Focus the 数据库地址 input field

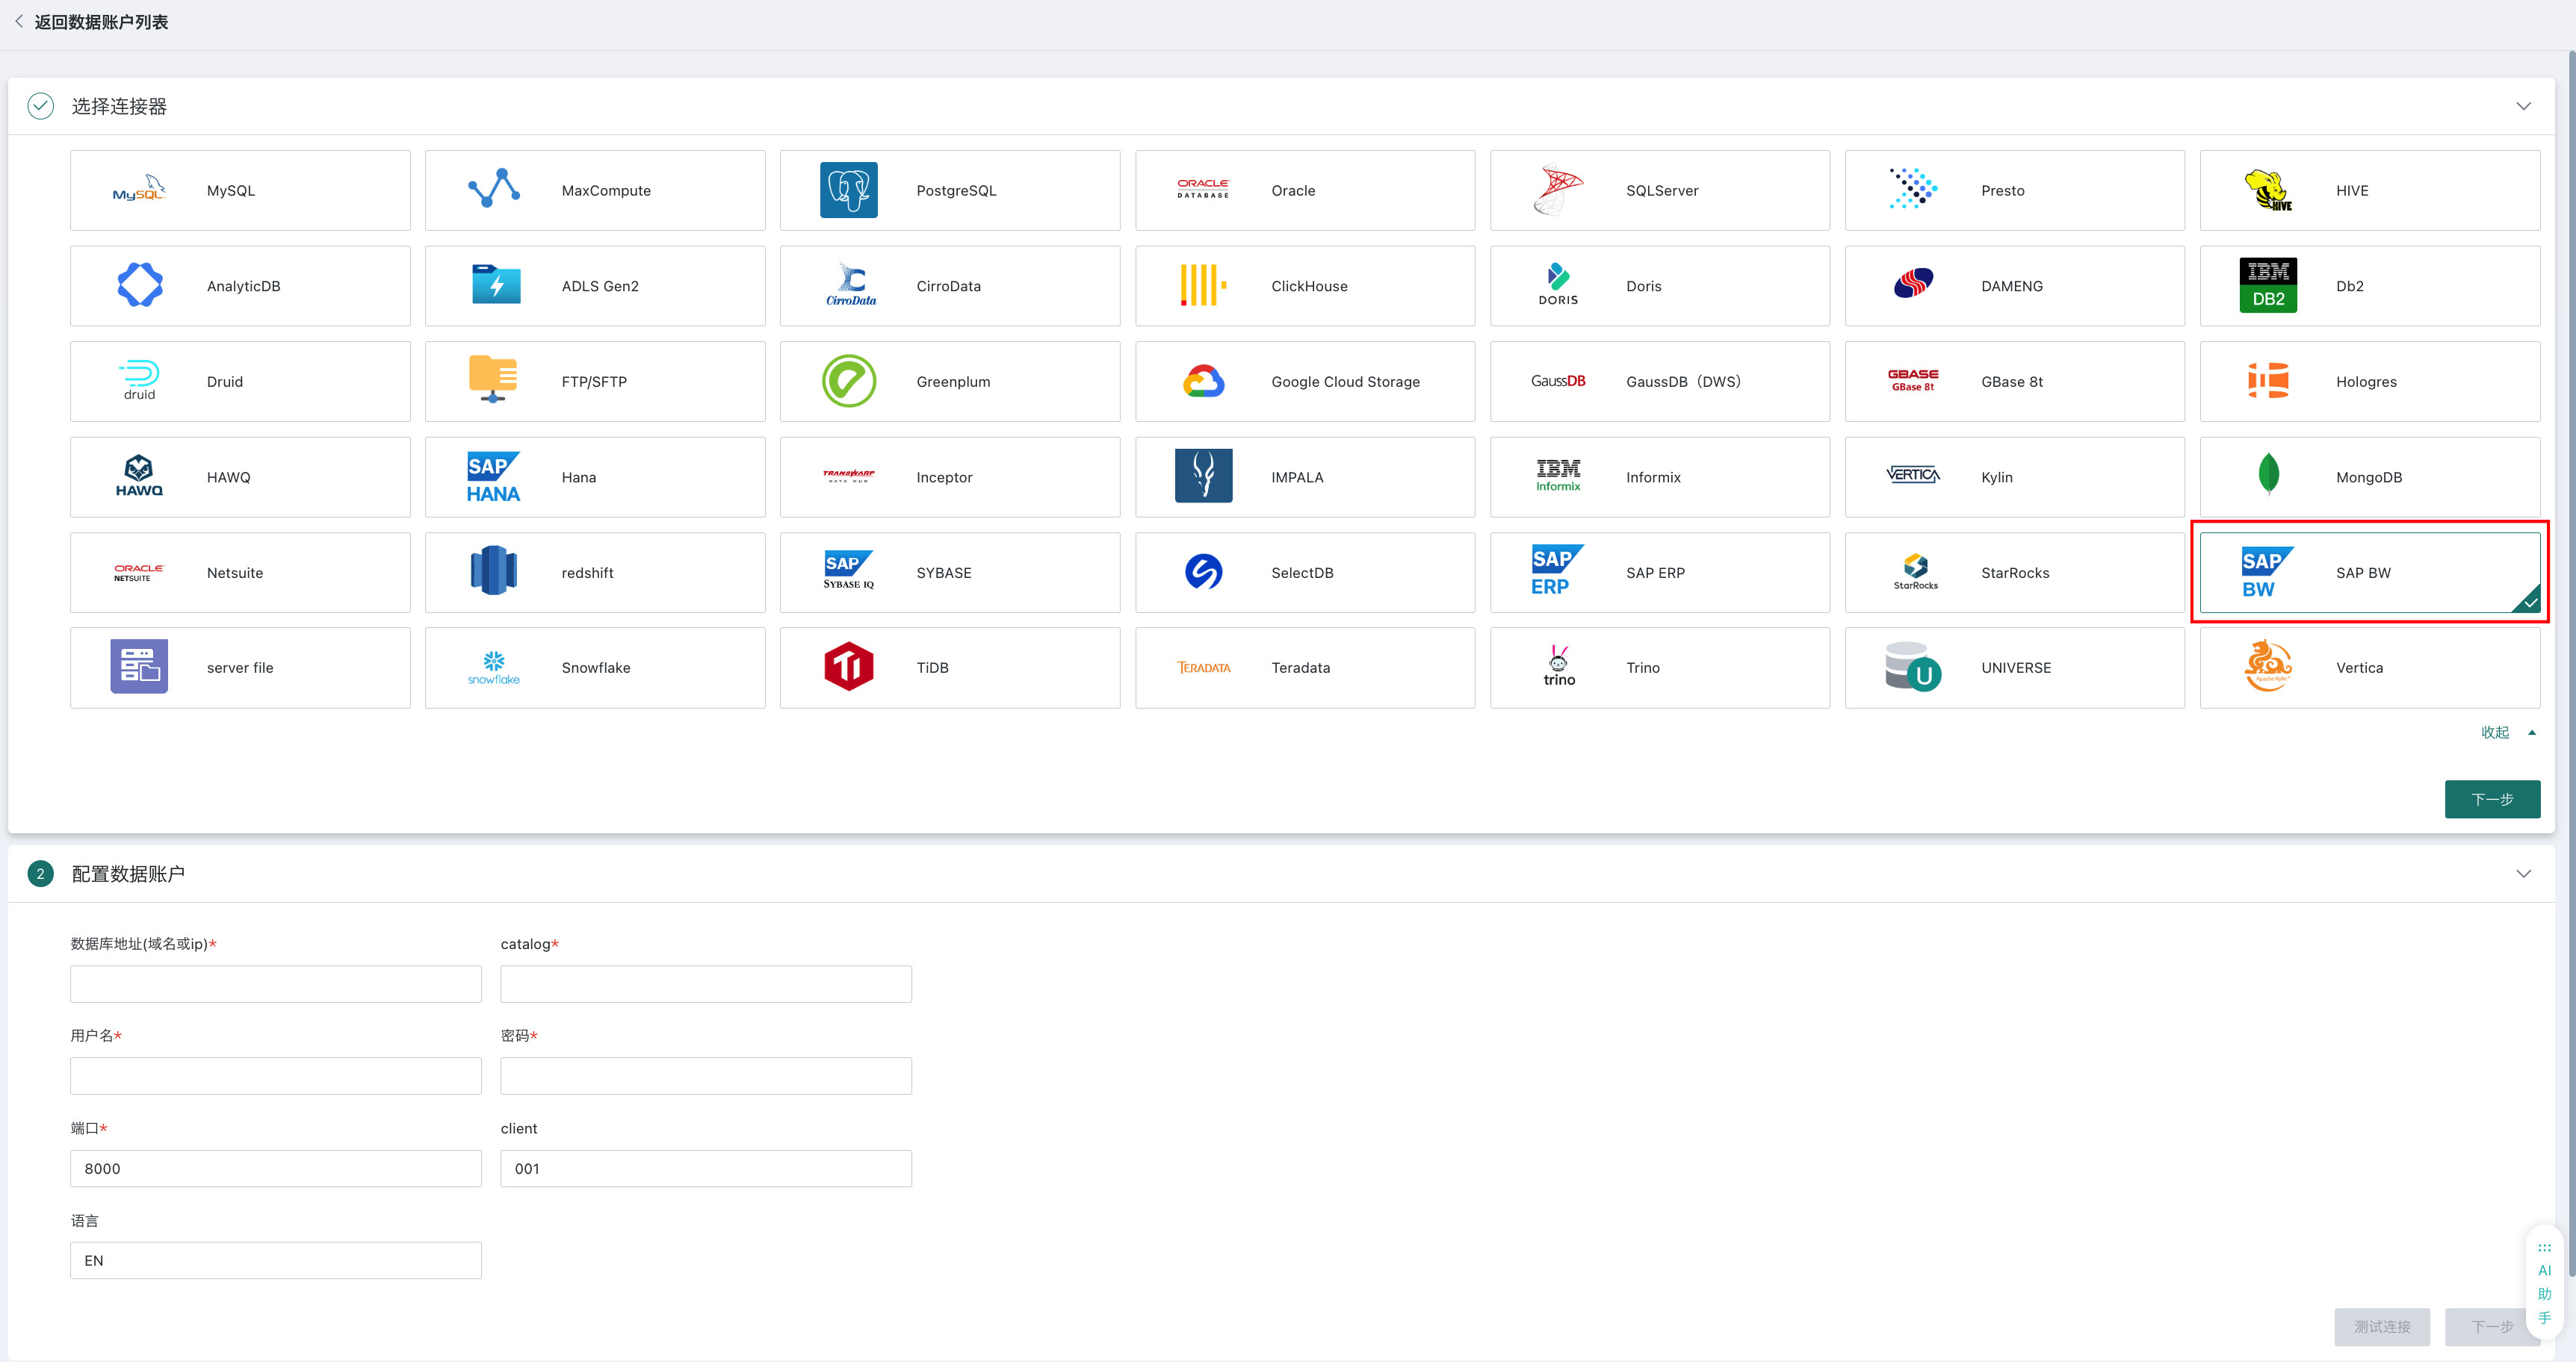(276, 984)
